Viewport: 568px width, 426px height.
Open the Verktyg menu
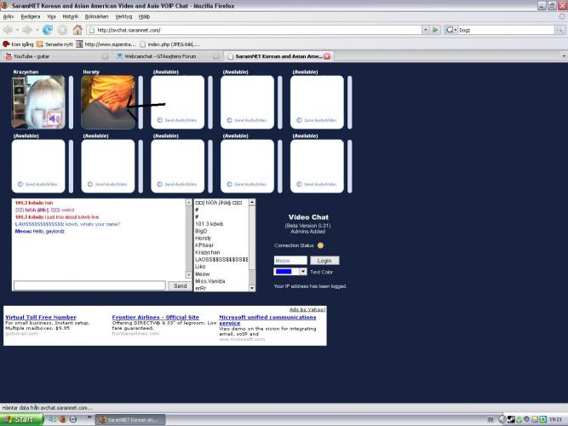[x=124, y=15]
